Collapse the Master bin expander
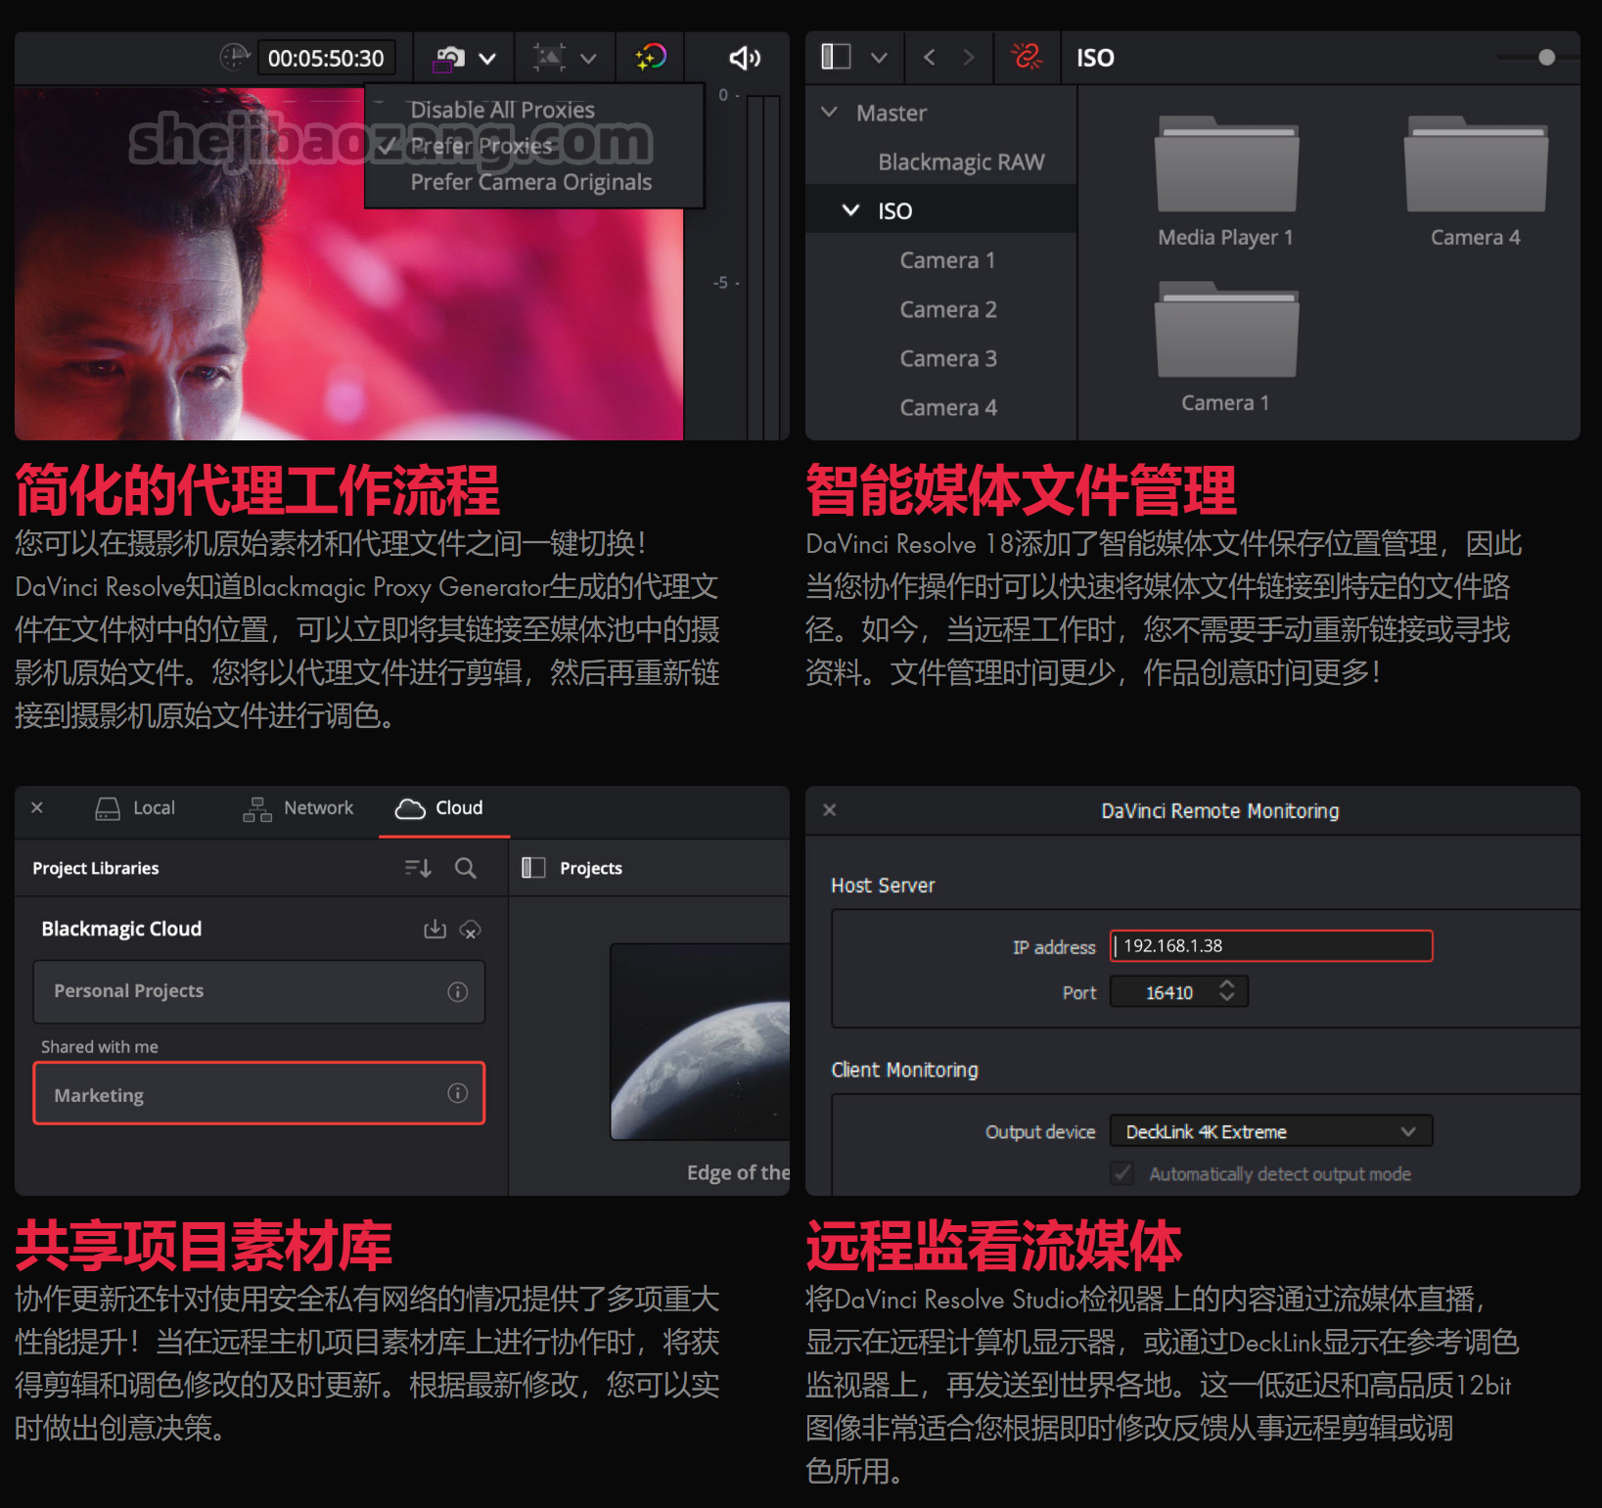This screenshot has height=1508, width=1602. [830, 113]
